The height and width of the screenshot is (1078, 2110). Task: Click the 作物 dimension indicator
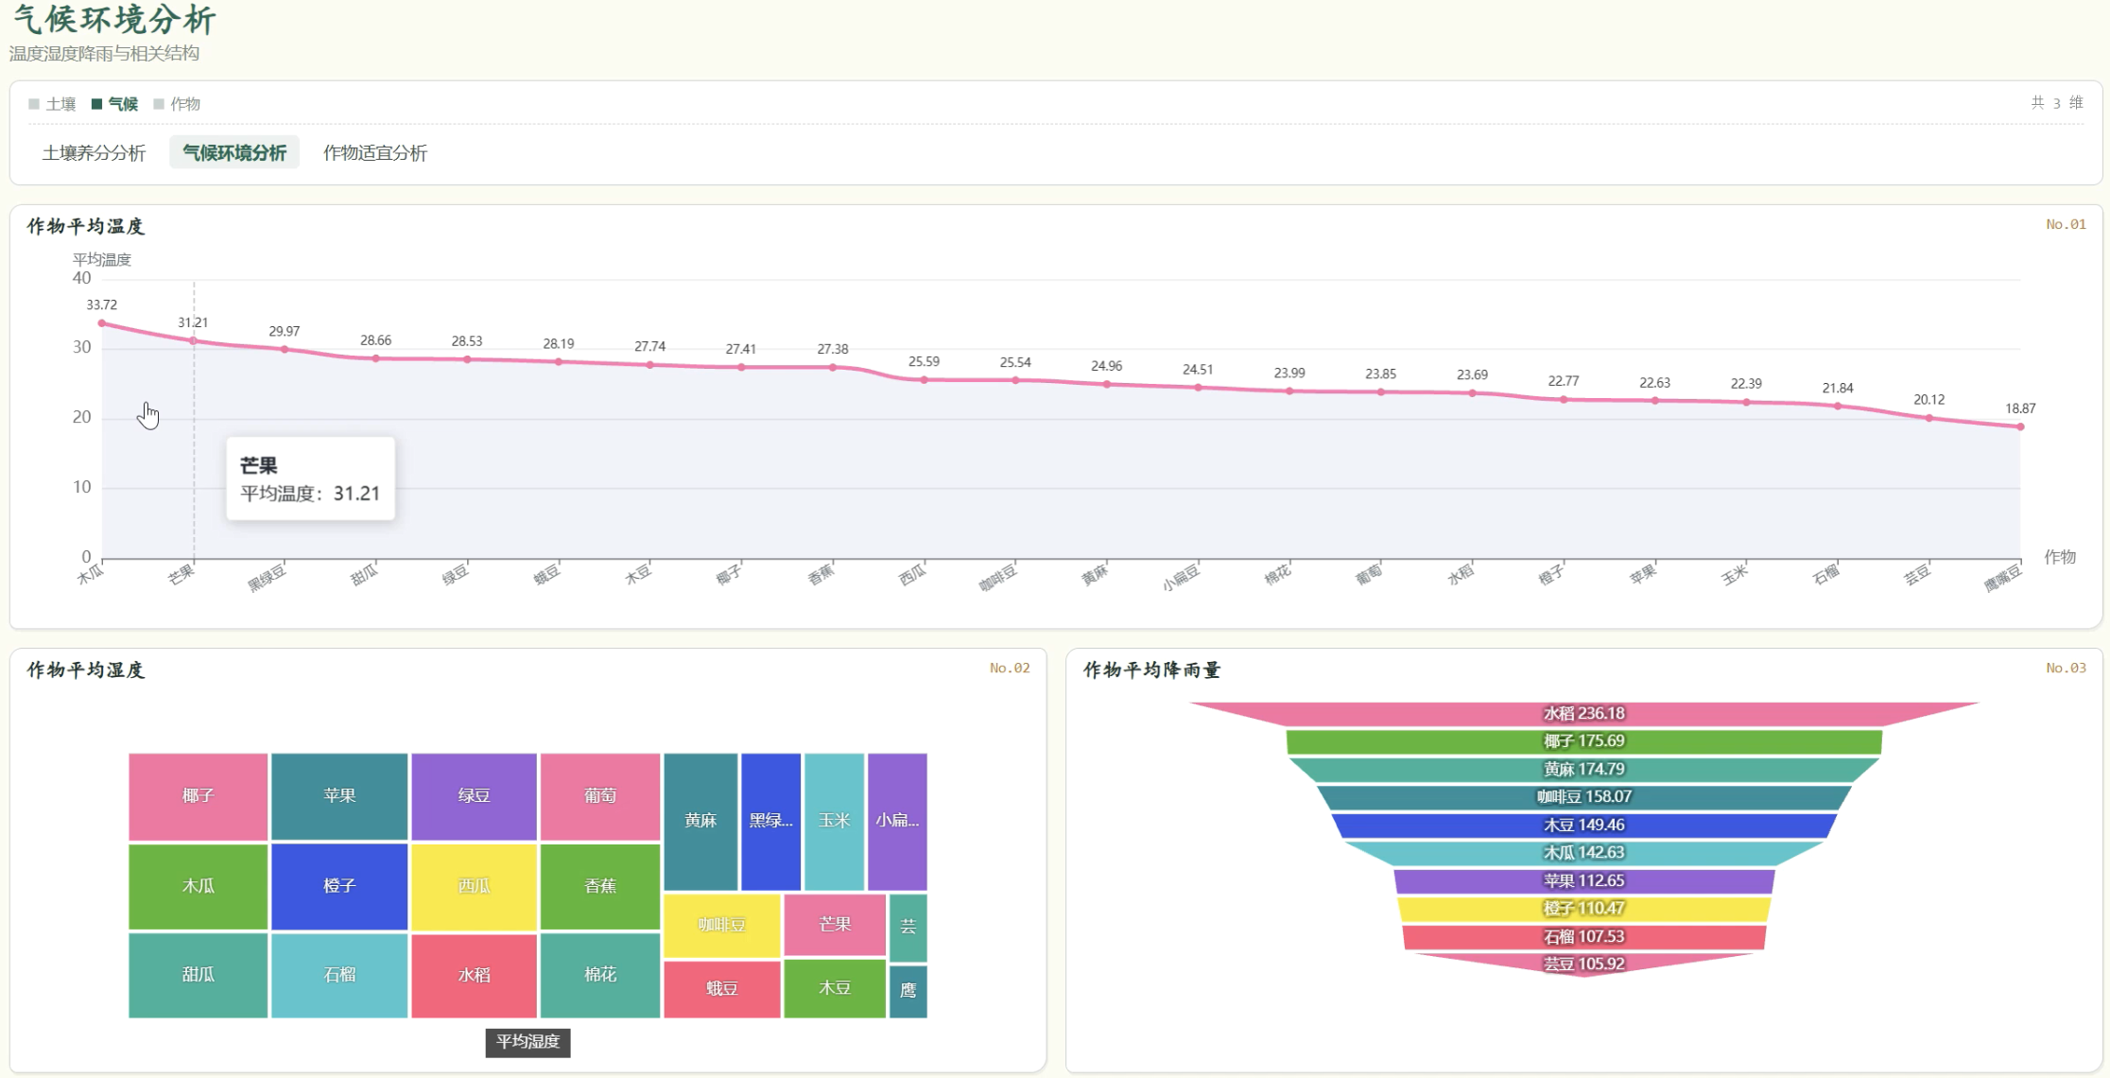(177, 104)
